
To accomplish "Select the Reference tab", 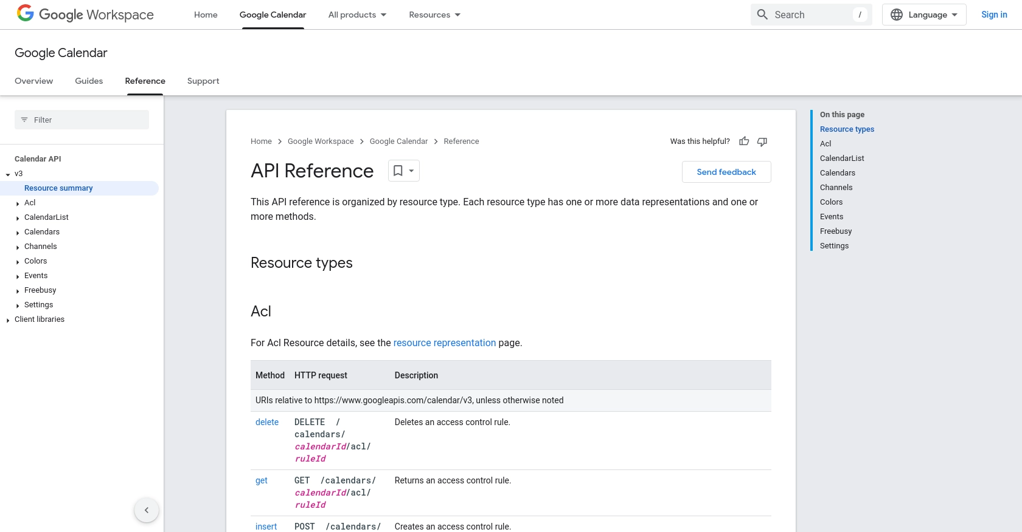I will pyautogui.click(x=145, y=81).
